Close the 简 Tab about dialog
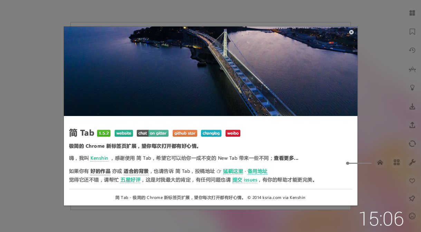The height and width of the screenshot is (232, 421). pos(351,32)
